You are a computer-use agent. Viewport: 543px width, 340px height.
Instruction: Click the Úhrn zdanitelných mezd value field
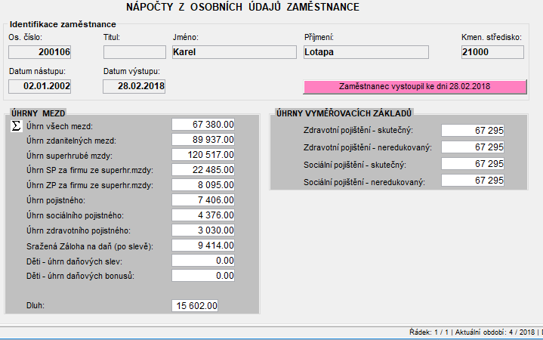[203, 140]
